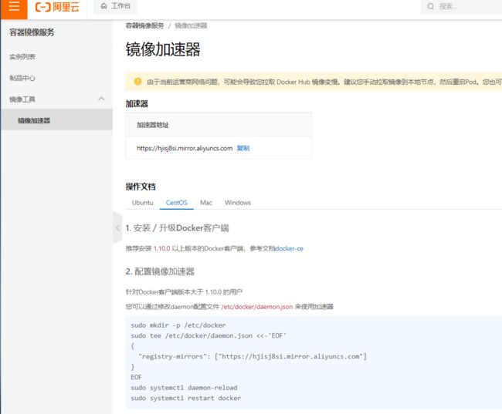The height and width of the screenshot is (414, 502).
Task: Click 容器镜像服务 breadcrumb link
Action: pos(144,25)
